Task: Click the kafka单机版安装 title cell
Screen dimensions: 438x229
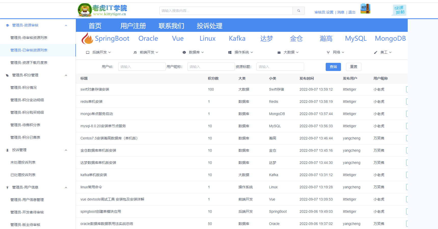Action: (x=94, y=175)
